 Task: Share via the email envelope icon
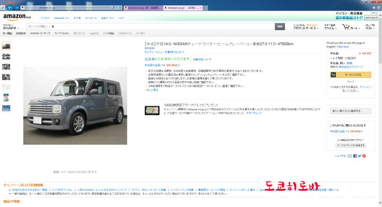(350, 156)
